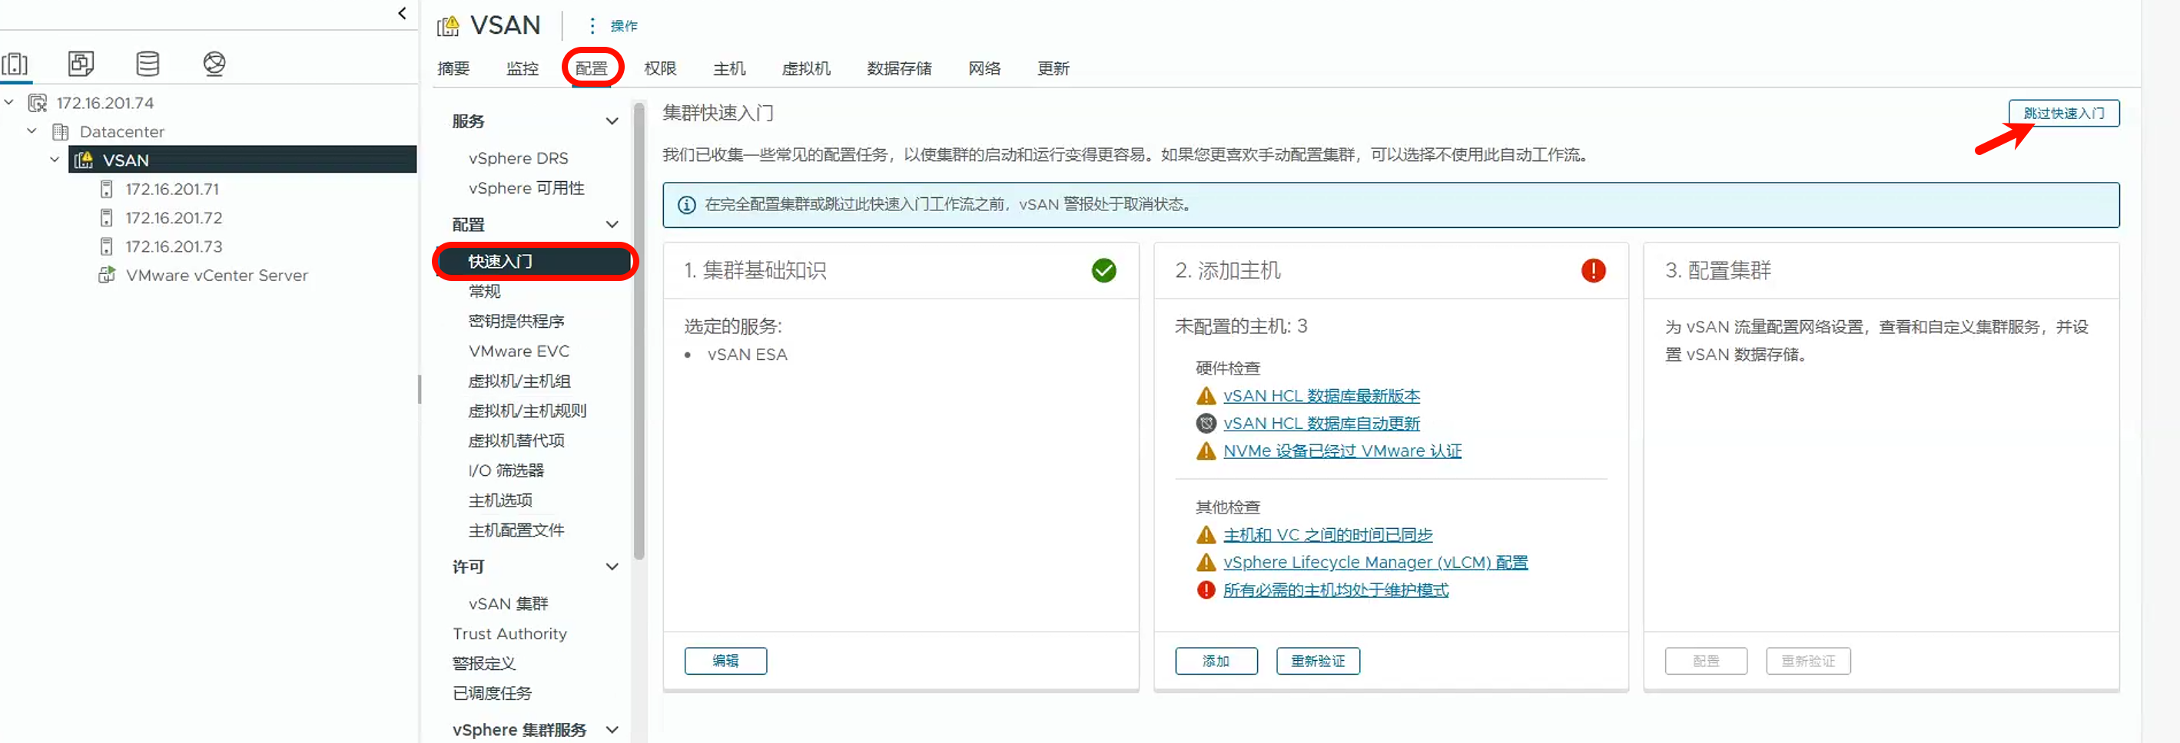
Task: Open the 主机和 VC 之间的时间已同步 link
Action: click(x=1328, y=535)
